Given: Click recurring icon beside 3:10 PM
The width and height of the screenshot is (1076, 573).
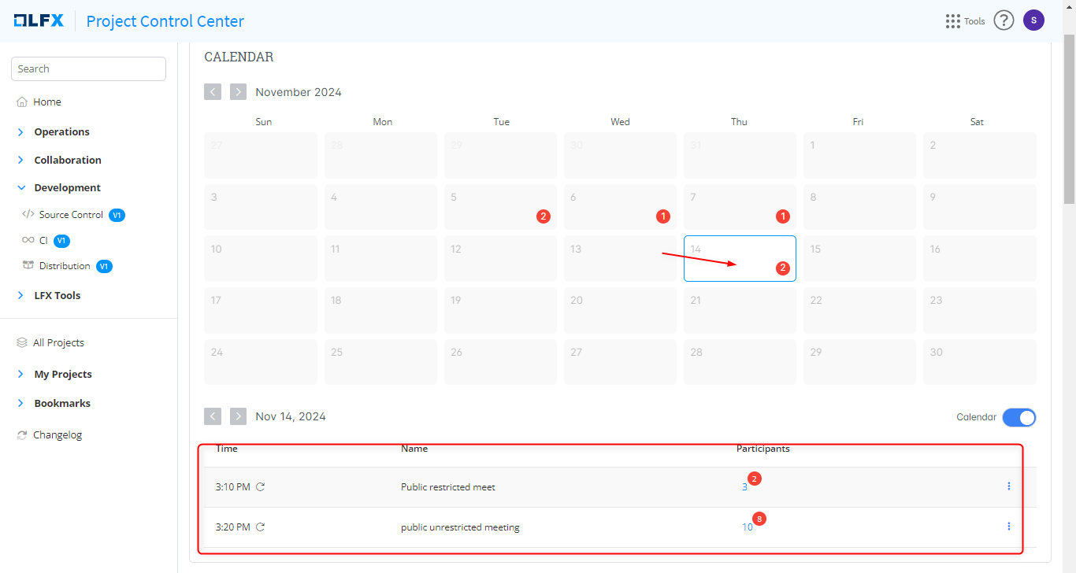Looking at the screenshot, I should (261, 487).
